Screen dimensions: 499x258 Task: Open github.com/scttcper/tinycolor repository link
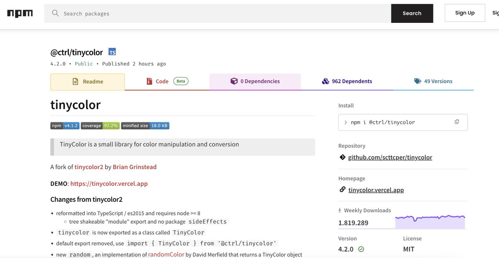click(390, 157)
